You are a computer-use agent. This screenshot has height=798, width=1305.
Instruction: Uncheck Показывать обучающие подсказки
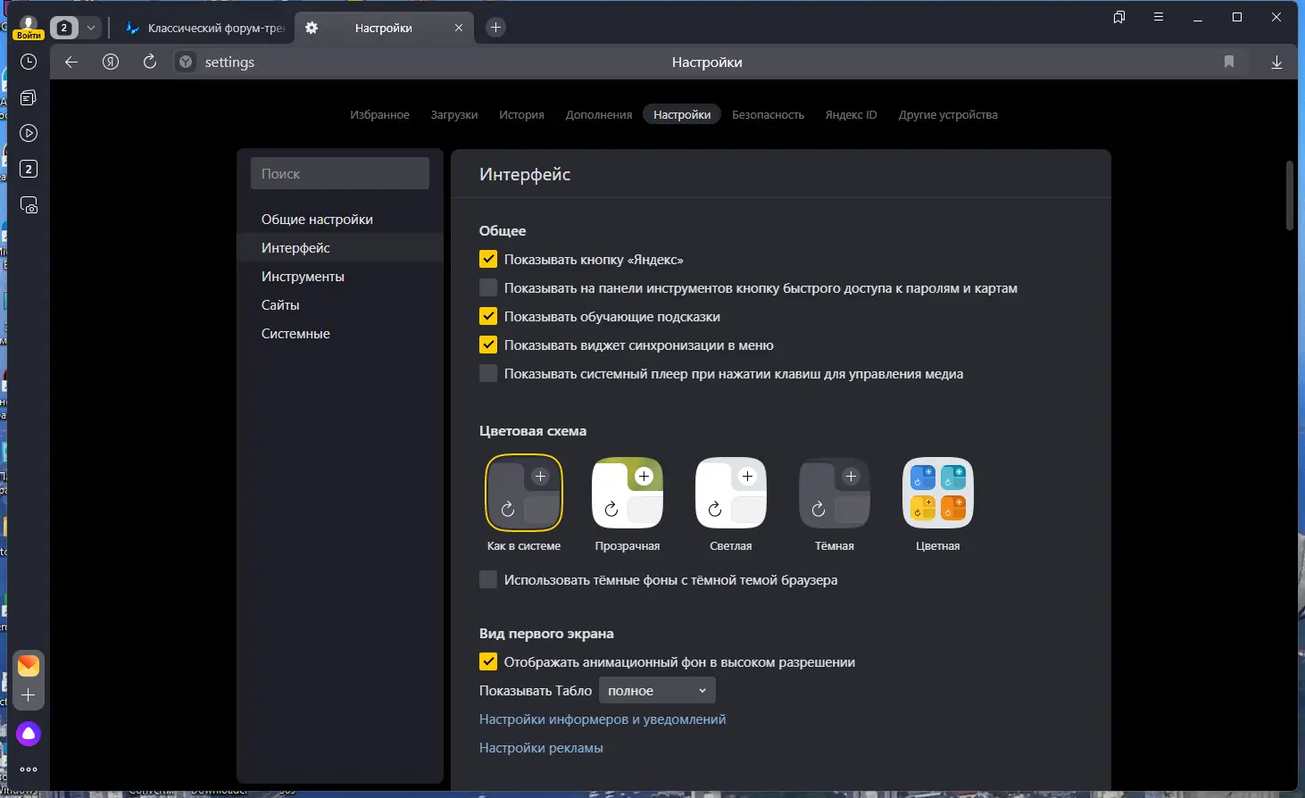click(488, 316)
